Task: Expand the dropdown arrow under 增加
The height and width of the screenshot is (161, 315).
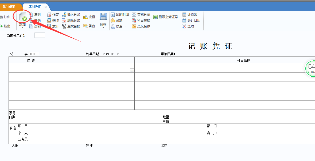Action: point(22,28)
